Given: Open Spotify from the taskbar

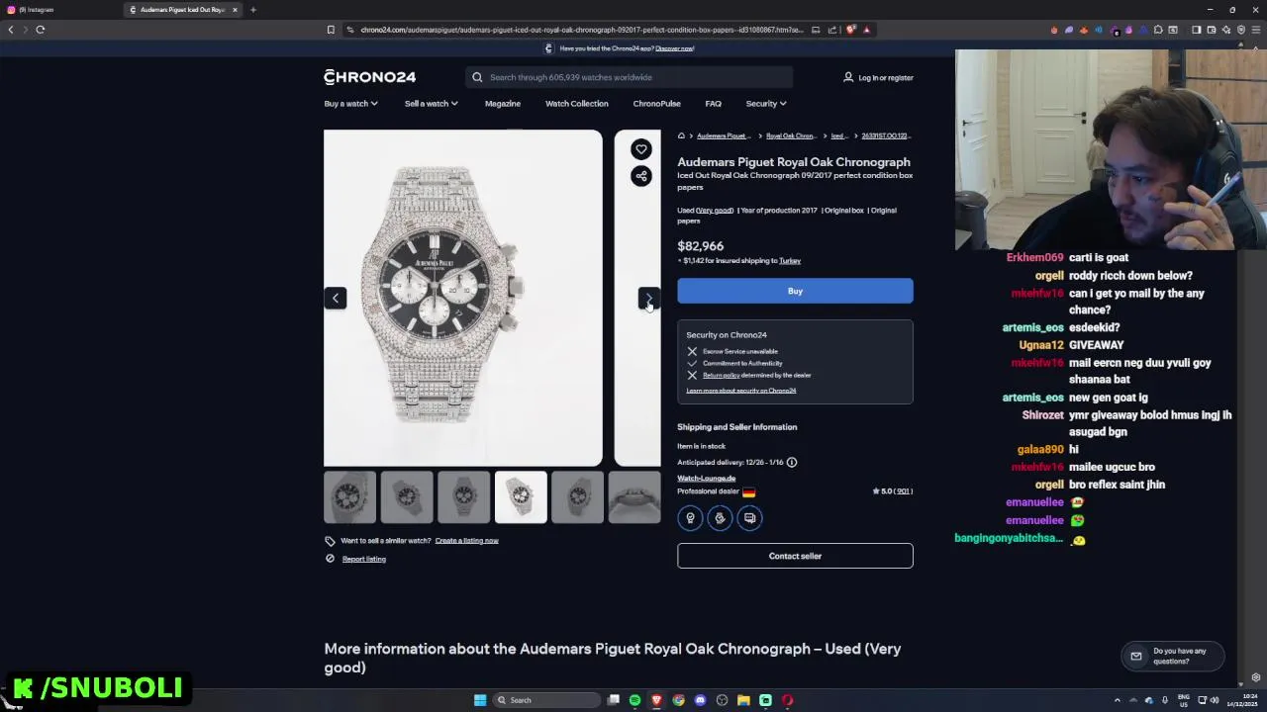Looking at the screenshot, I should click(x=634, y=700).
